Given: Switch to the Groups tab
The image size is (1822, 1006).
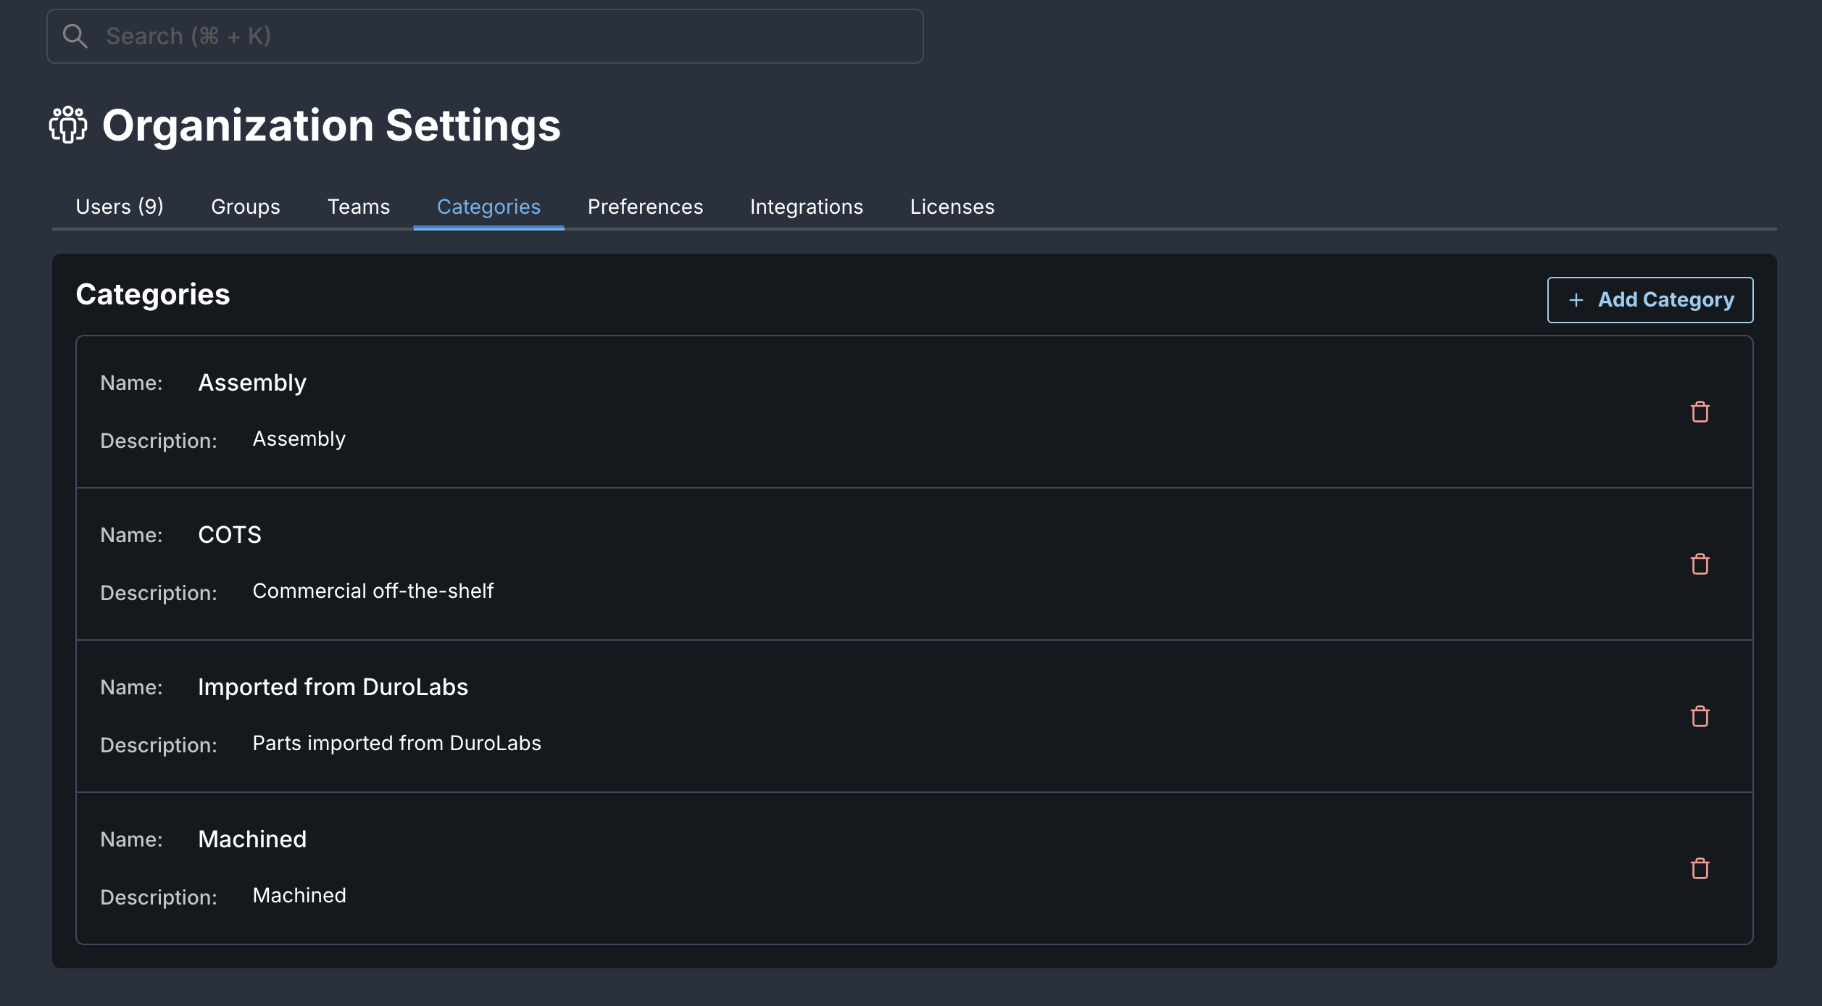Looking at the screenshot, I should 245,207.
